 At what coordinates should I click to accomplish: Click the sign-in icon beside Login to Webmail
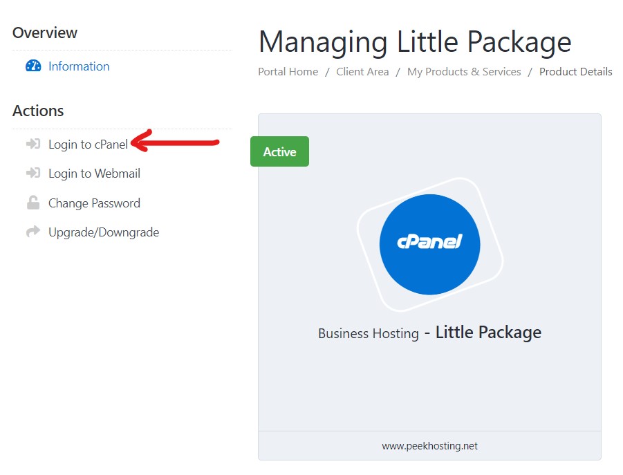click(x=33, y=174)
